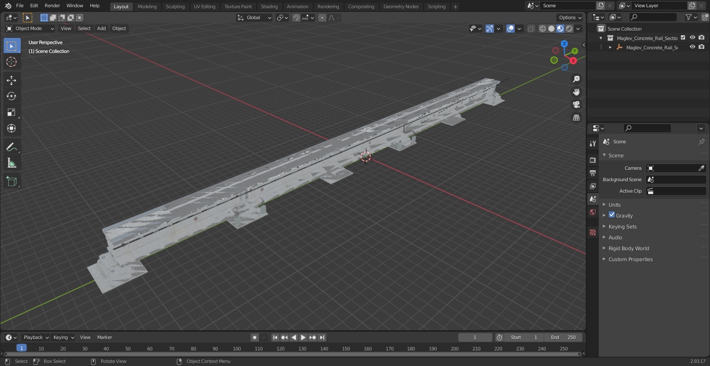
Task: Select the Add Cube tool
Action: click(11, 182)
